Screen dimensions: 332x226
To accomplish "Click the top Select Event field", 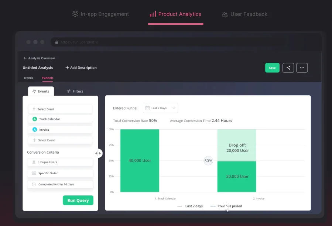I will 60,109.
